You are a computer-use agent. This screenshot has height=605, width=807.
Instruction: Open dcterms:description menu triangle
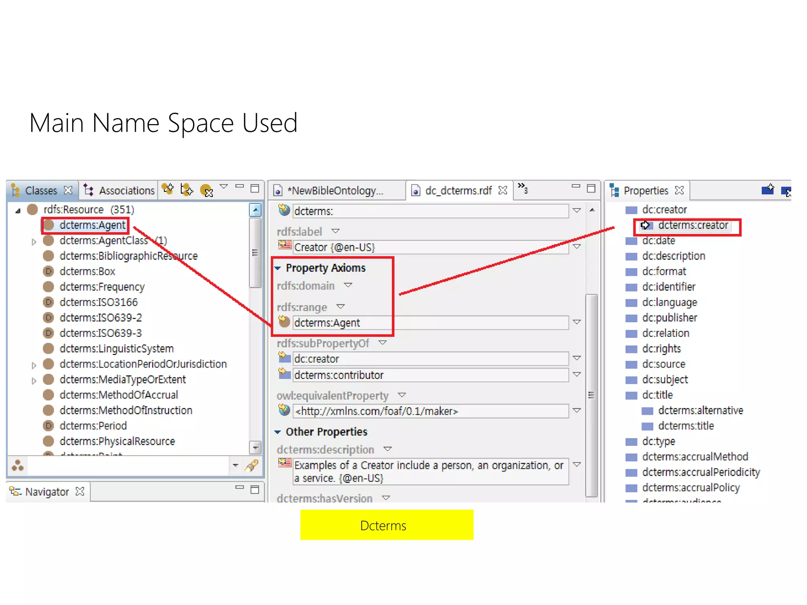pyautogui.click(x=388, y=449)
